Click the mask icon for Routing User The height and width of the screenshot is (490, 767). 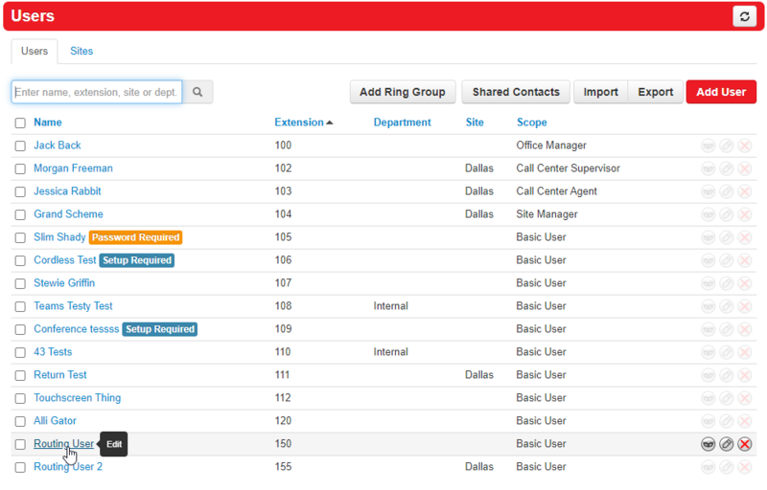click(x=709, y=444)
